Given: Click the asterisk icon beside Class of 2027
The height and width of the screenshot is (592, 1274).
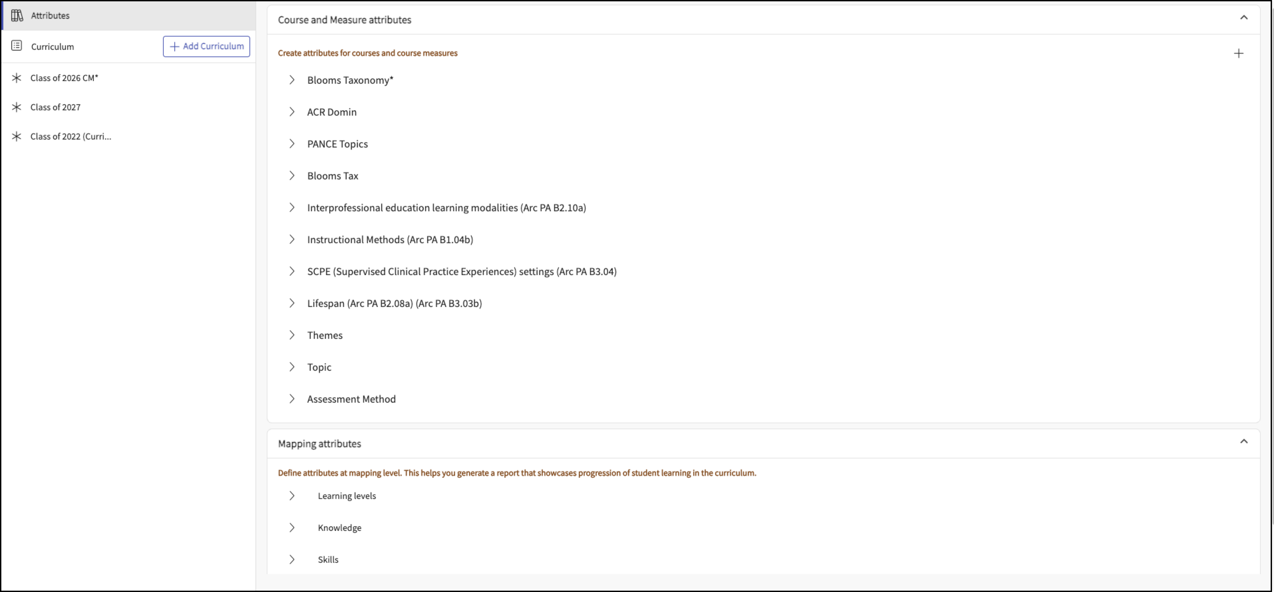Looking at the screenshot, I should tap(17, 107).
